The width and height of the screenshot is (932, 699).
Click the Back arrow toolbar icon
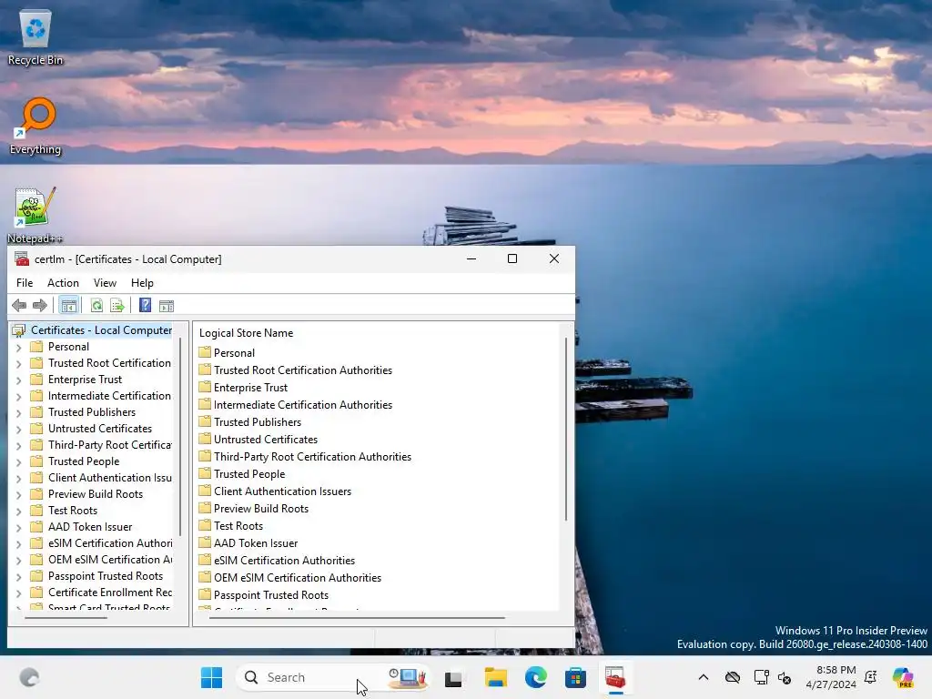[x=19, y=306]
